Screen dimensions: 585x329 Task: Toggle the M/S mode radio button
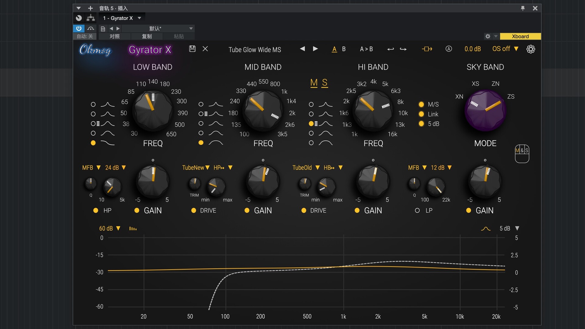coord(421,104)
